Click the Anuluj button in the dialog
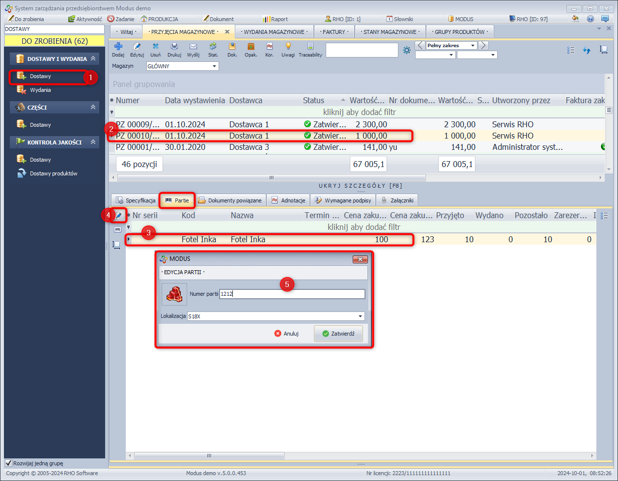The width and height of the screenshot is (618, 481). (x=287, y=334)
